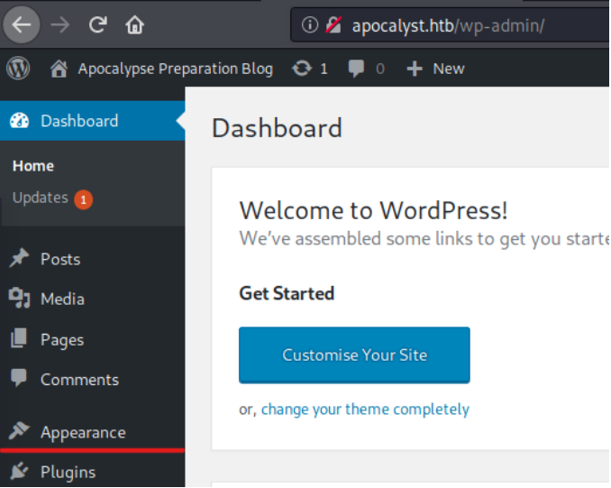Open Posts in the sidebar
Screen dimensions: 611x488
tap(60, 260)
